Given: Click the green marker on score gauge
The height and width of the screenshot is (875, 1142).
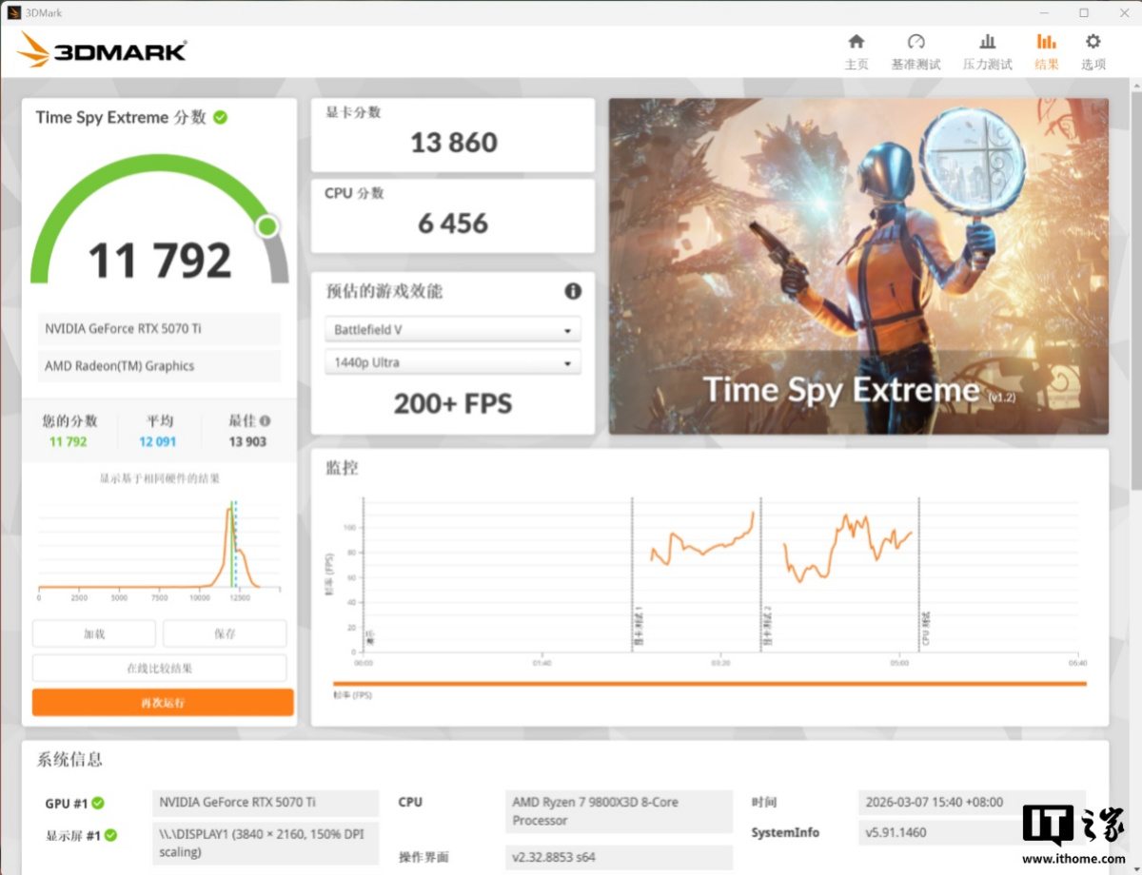Looking at the screenshot, I should click(267, 226).
